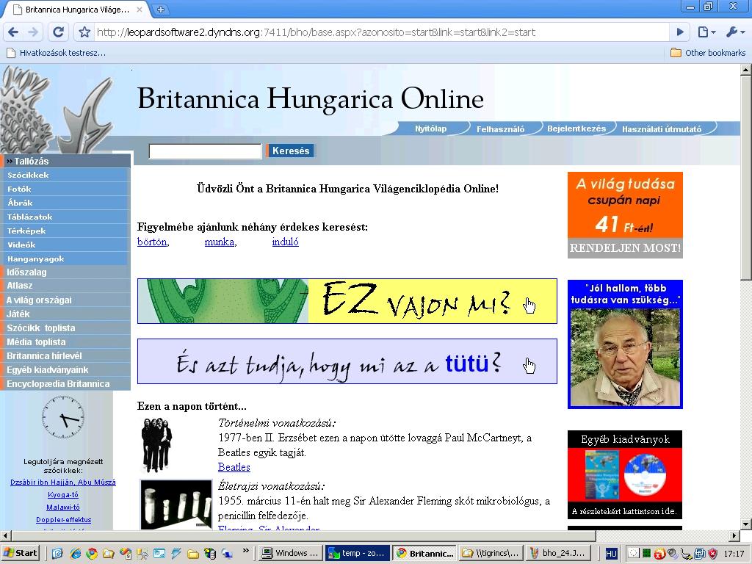Go back using the browser back arrow
Image resolution: width=752 pixels, height=564 pixels.
pyautogui.click(x=13, y=32)
